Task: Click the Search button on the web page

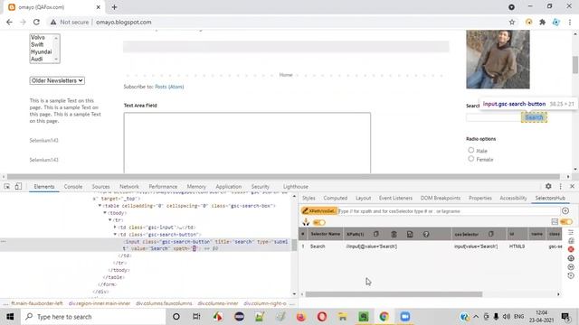Action: pyautogui.click(x=534, y=117)
